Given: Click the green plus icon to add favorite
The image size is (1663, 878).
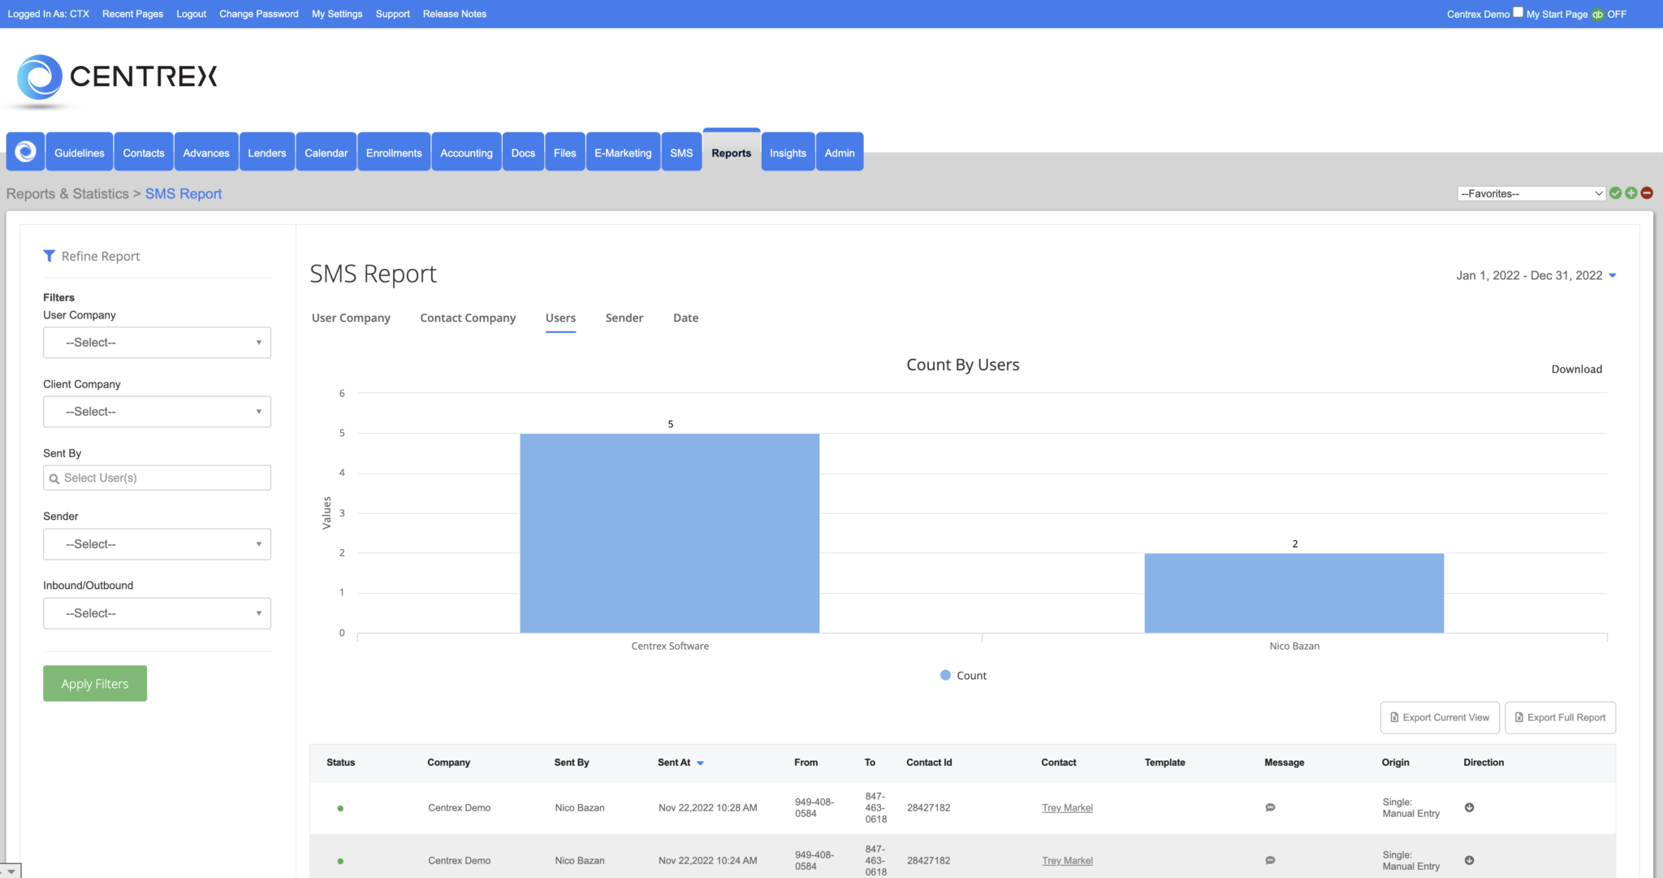Looking at the screenshot, I should point(1631,192).
